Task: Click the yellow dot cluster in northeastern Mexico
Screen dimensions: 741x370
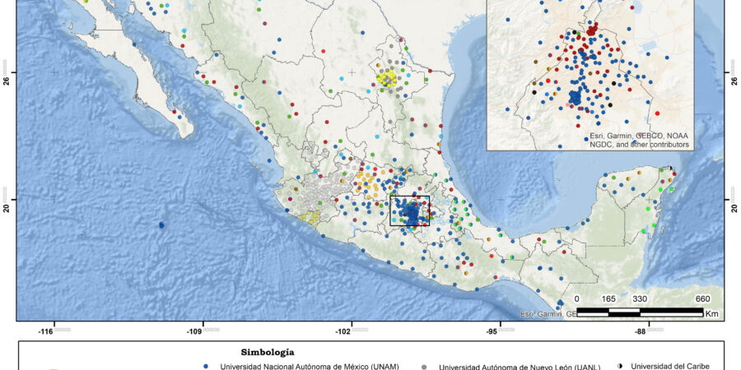Action: [x=385, y=77]
